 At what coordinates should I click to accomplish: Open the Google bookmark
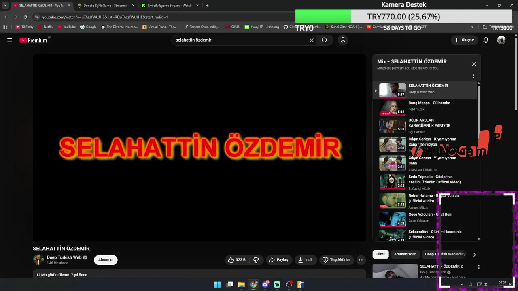click(x=88, y=27)
